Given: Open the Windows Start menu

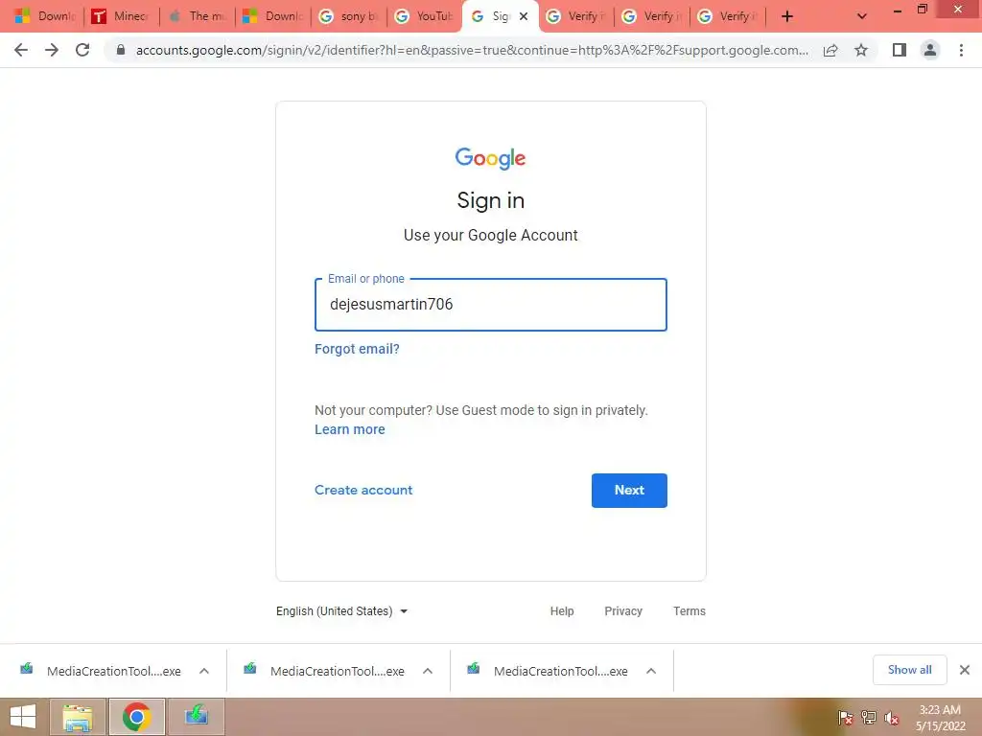Looking at the screenshot, I should [23, 717].
